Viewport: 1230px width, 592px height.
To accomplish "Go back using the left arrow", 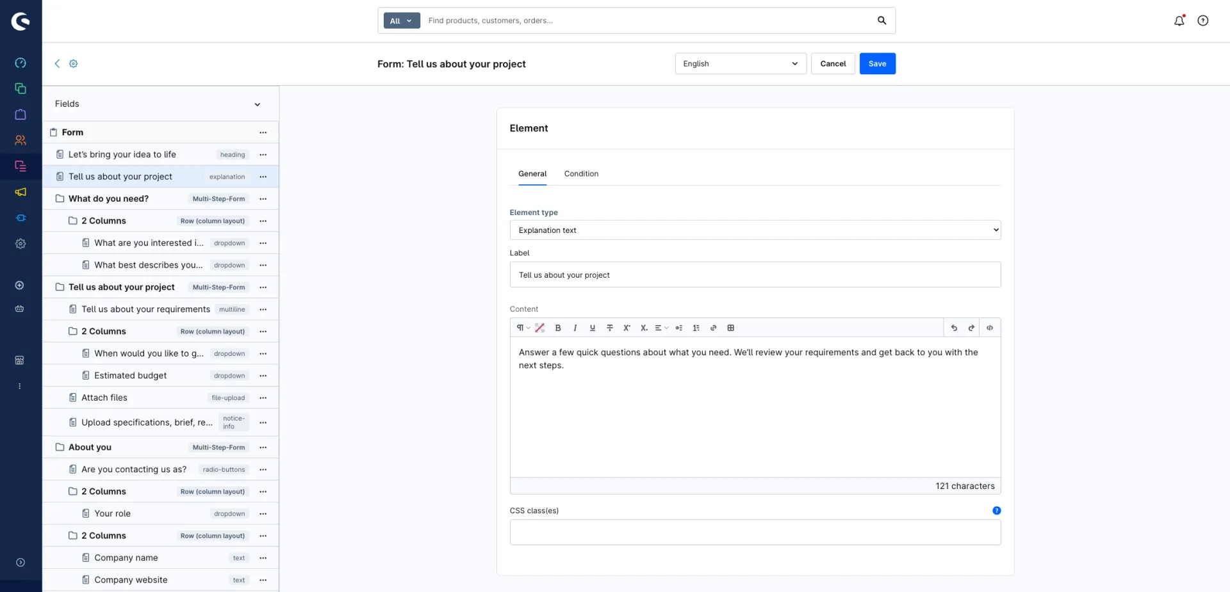I will tap(57, 63).
